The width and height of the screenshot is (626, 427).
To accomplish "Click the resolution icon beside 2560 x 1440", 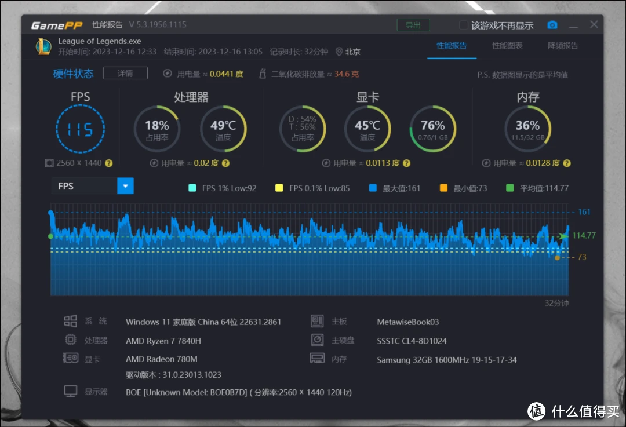I will coord(49,163).
